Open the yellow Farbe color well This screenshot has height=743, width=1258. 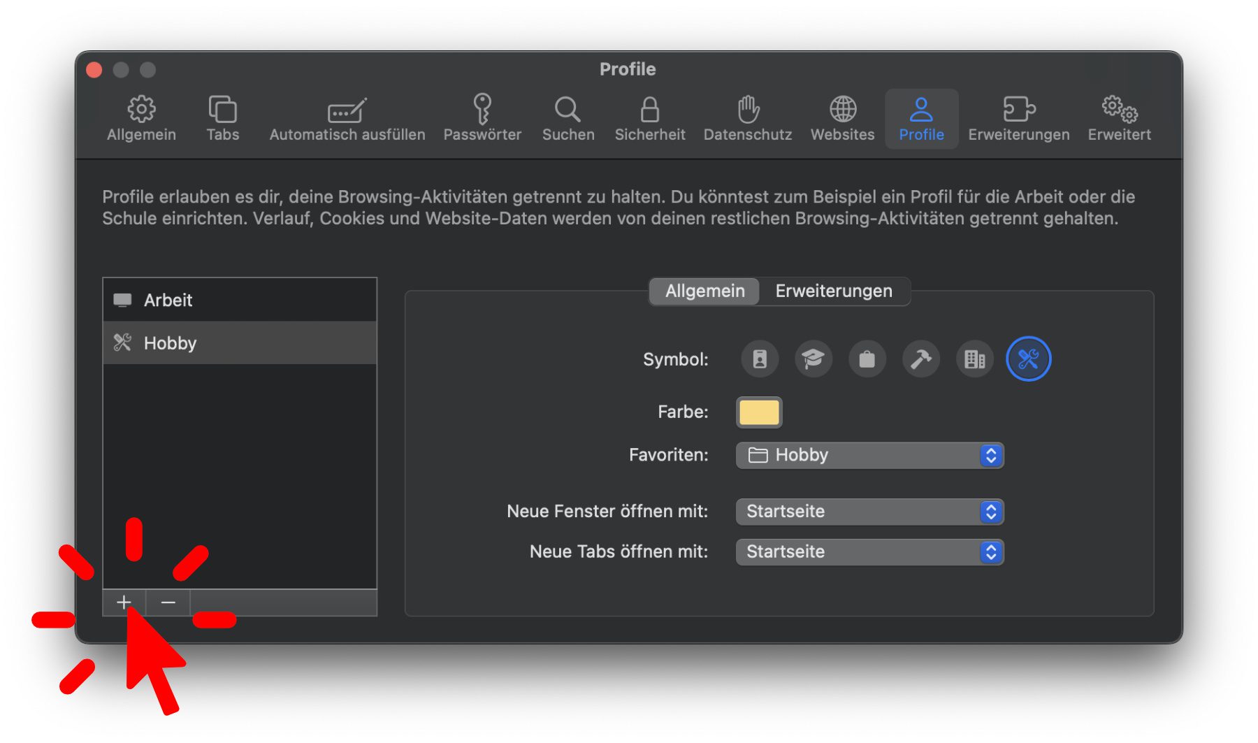coord(759,412)
